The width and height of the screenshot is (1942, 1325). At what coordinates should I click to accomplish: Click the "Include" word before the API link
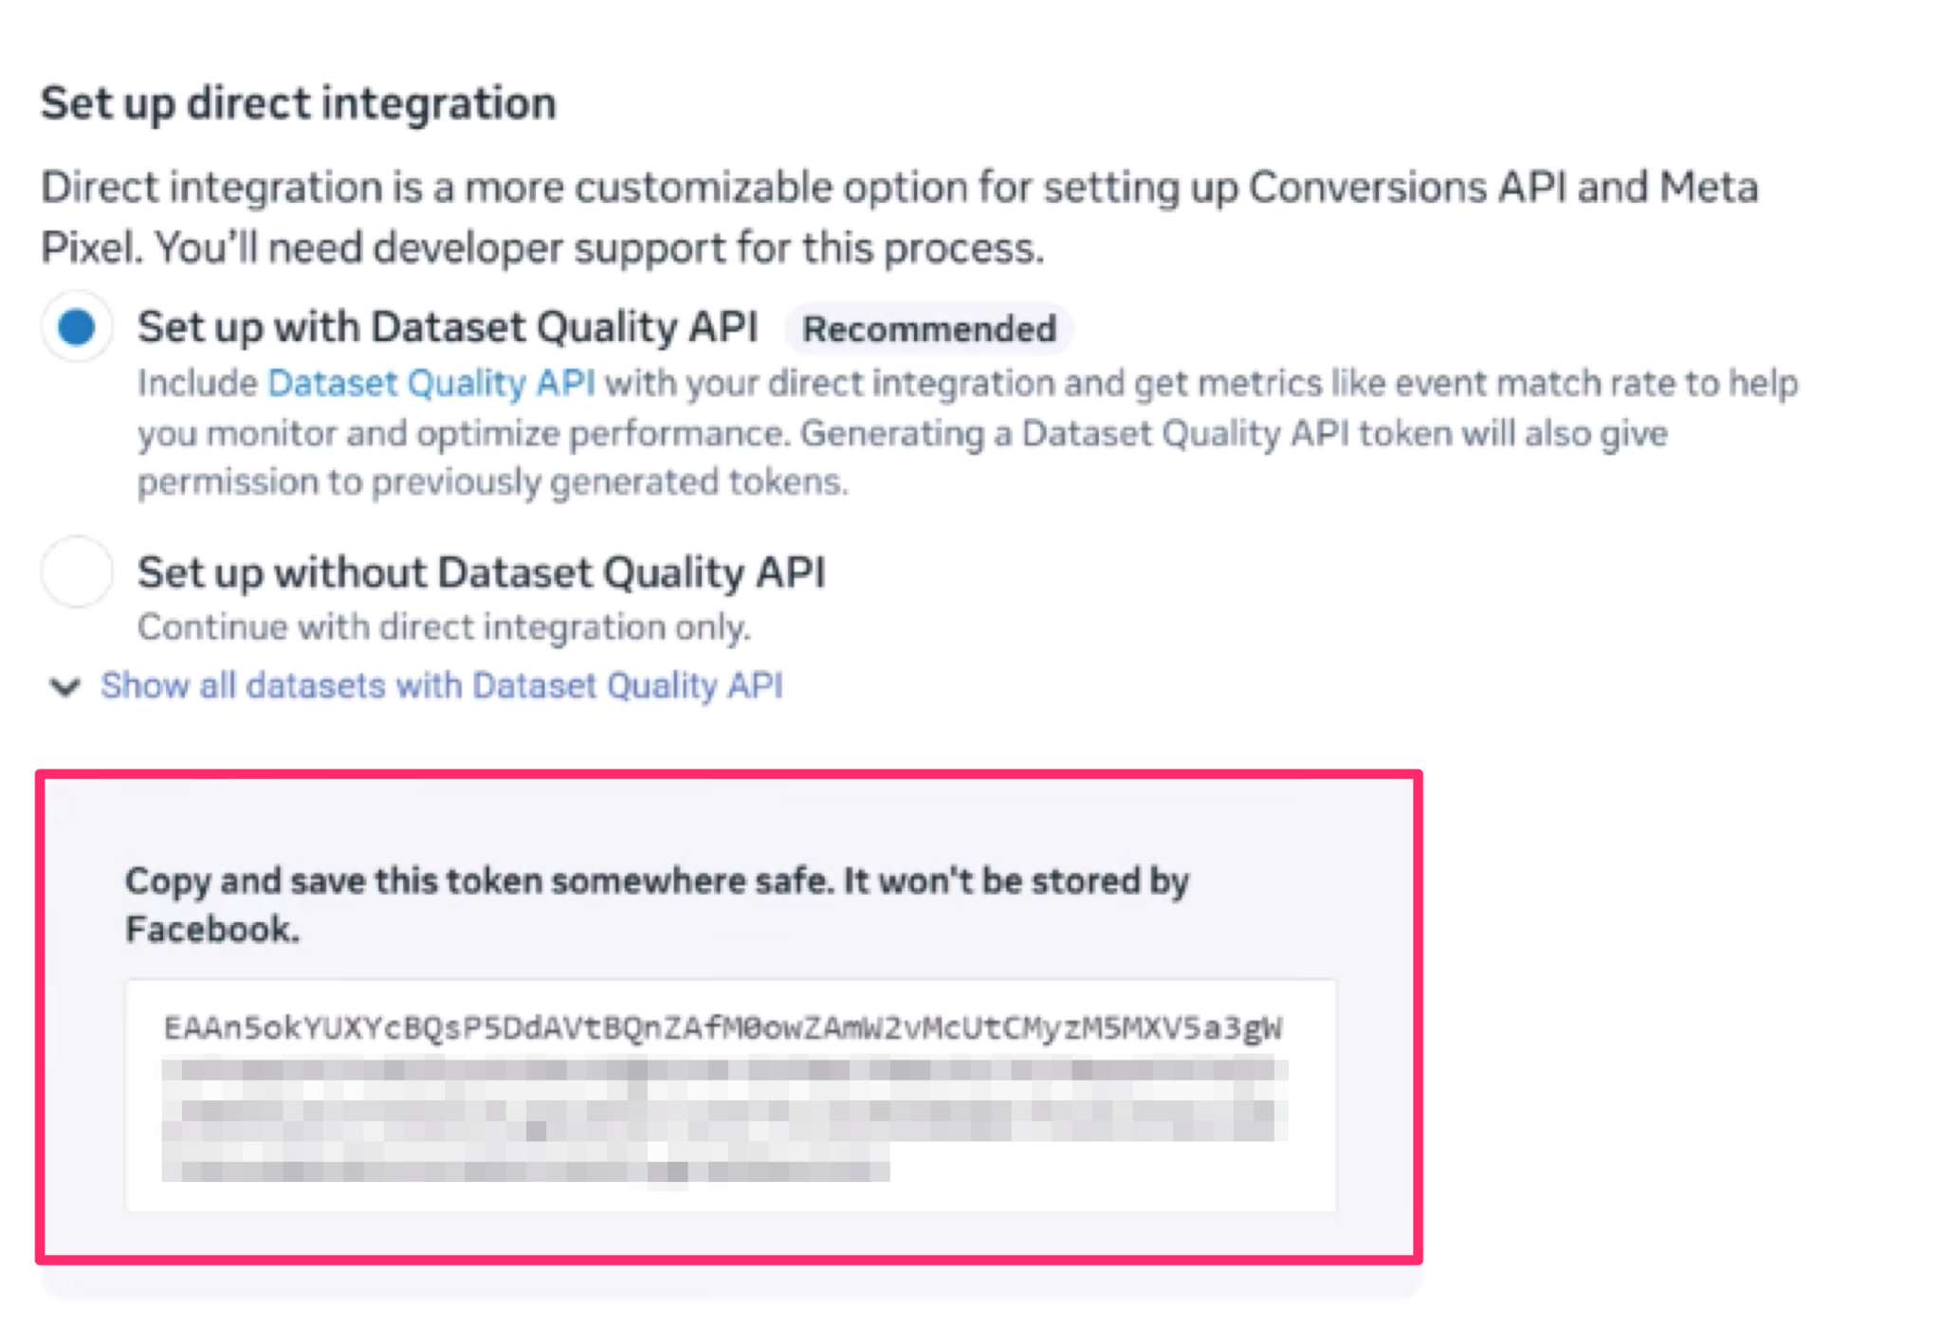(x=197, y=383)
